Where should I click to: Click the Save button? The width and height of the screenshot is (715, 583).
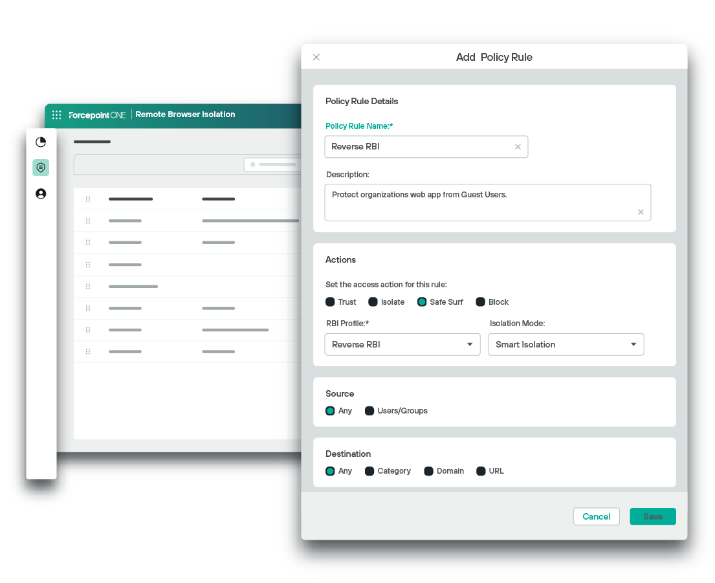coord(652,516)
